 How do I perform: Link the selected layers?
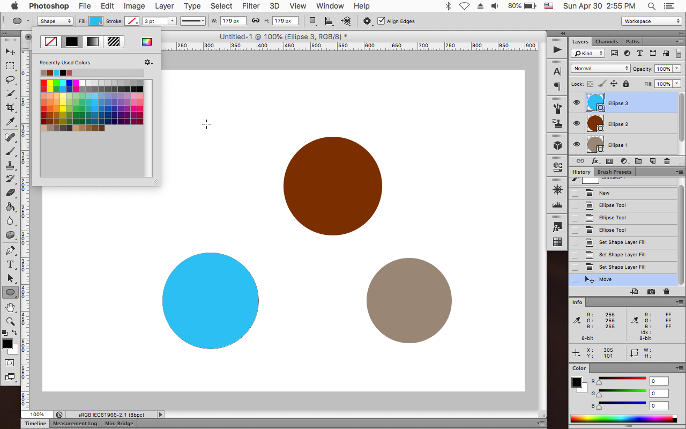[580, 161]
